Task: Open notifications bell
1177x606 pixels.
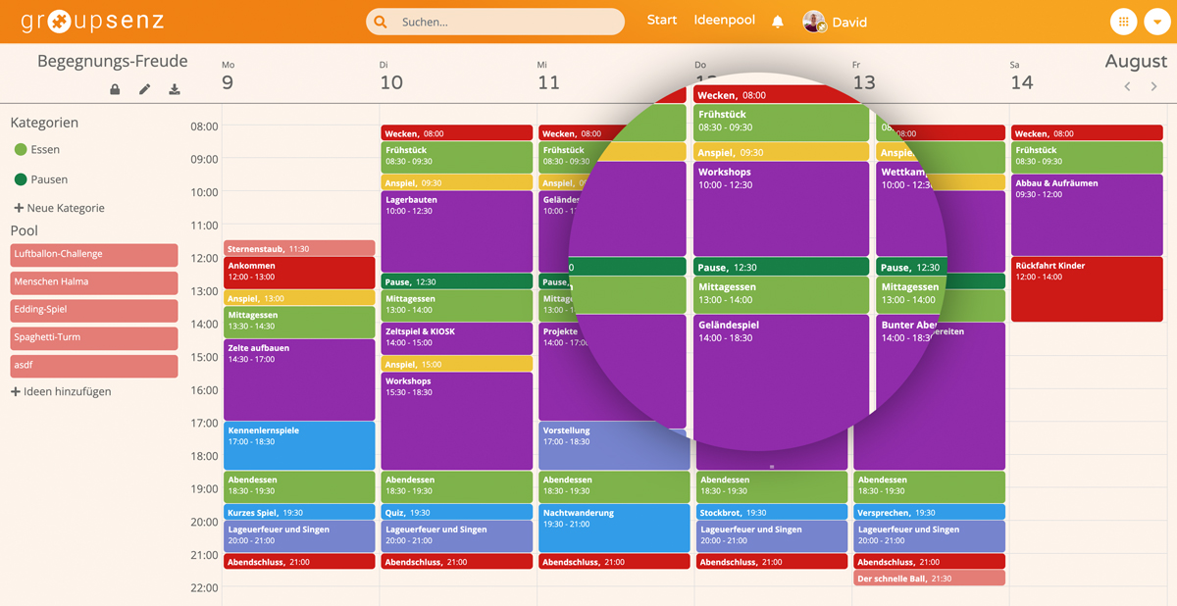Action: point(778,22)
